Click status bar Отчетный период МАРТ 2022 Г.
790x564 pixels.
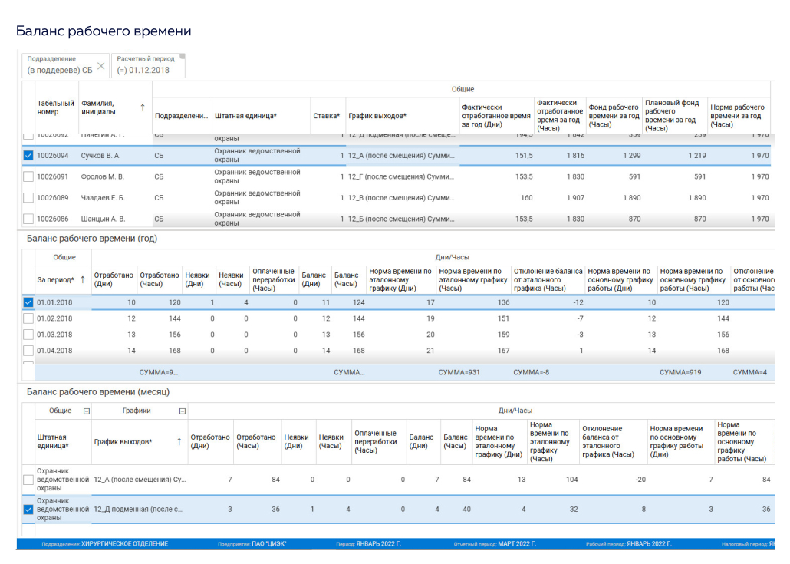click(495, 544)
